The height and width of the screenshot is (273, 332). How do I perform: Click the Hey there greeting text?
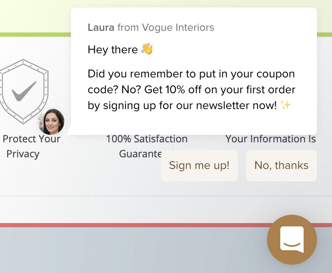click(113, 50)
